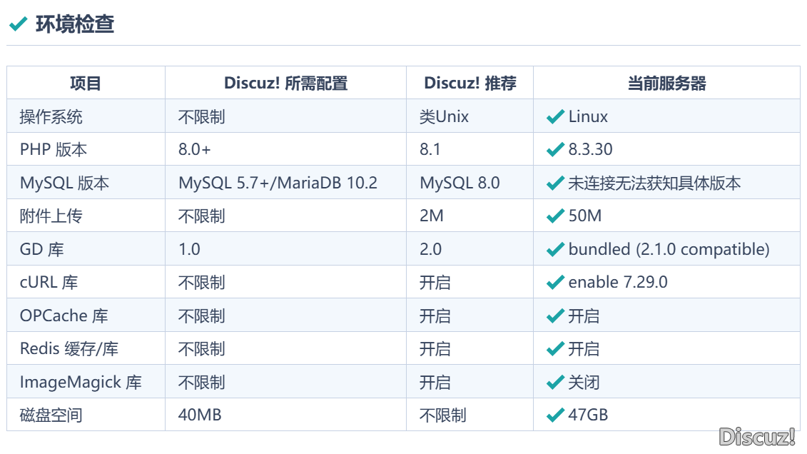
Task: Click the Discuz! logo watermark
Action: 756,437
